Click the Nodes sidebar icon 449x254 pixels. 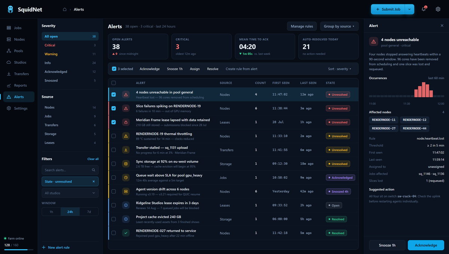[9, 39]
